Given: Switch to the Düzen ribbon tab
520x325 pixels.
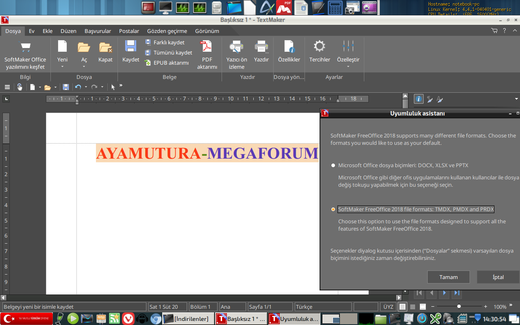Looking at the screenshot, I should point(68,31).
